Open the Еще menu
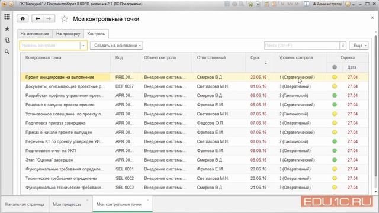This screenshot has width=379, height=213. coord(359,46)
